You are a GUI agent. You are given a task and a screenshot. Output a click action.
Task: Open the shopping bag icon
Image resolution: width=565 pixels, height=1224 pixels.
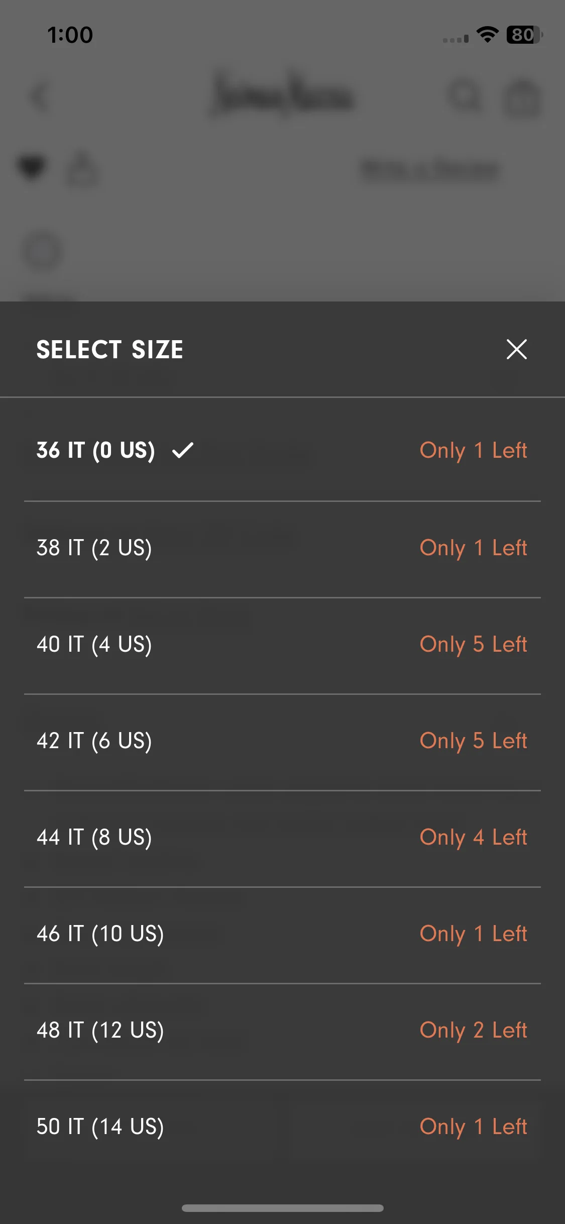tap(522, 98)
